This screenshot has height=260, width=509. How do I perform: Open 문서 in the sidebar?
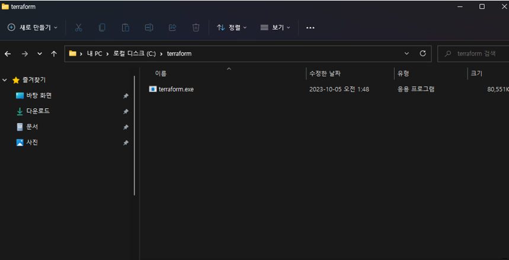pyautogui.click(x=32, y=127)
